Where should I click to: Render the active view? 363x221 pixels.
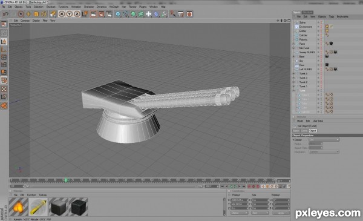click(x=94, y=14)
